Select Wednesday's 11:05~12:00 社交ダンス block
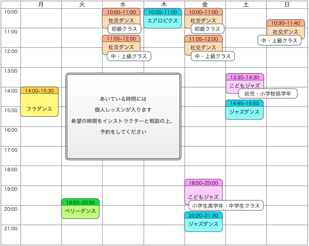The width and height of the screenshot is (309, 246). pyautogui.click(x=121, y=47)
